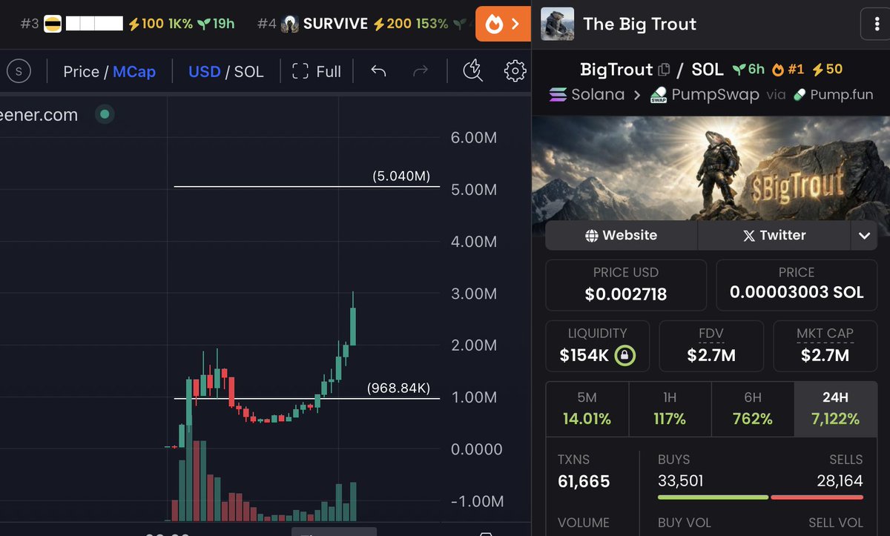Select the circled S interval button
The image size is (890, 536).
pos(19,71)
